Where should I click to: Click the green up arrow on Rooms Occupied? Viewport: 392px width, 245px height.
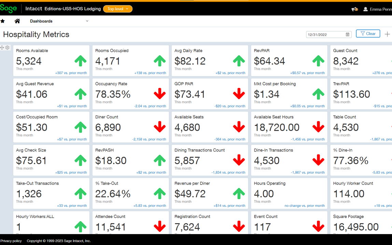pos(160,61)
